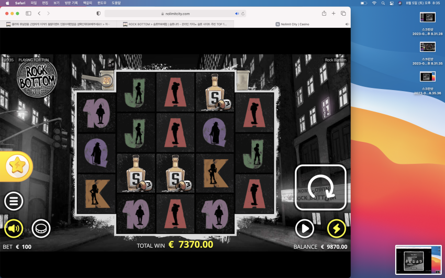Open the yellow star bonus buy tab
445x278 pixels.
pos(16,166)
